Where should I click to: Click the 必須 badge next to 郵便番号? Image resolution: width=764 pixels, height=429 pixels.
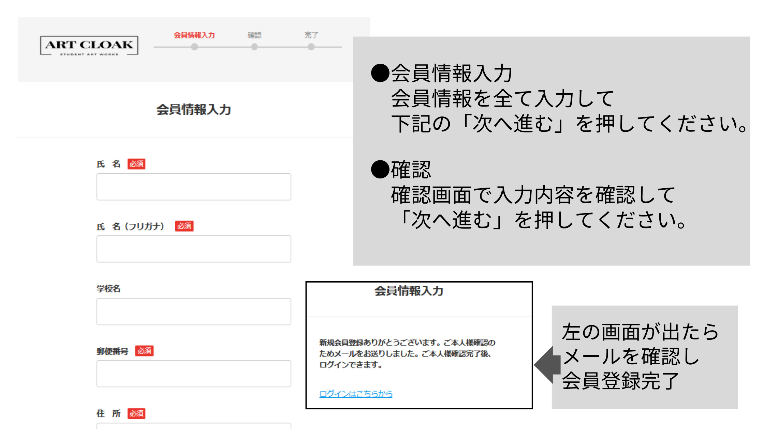tap(144, 351)
